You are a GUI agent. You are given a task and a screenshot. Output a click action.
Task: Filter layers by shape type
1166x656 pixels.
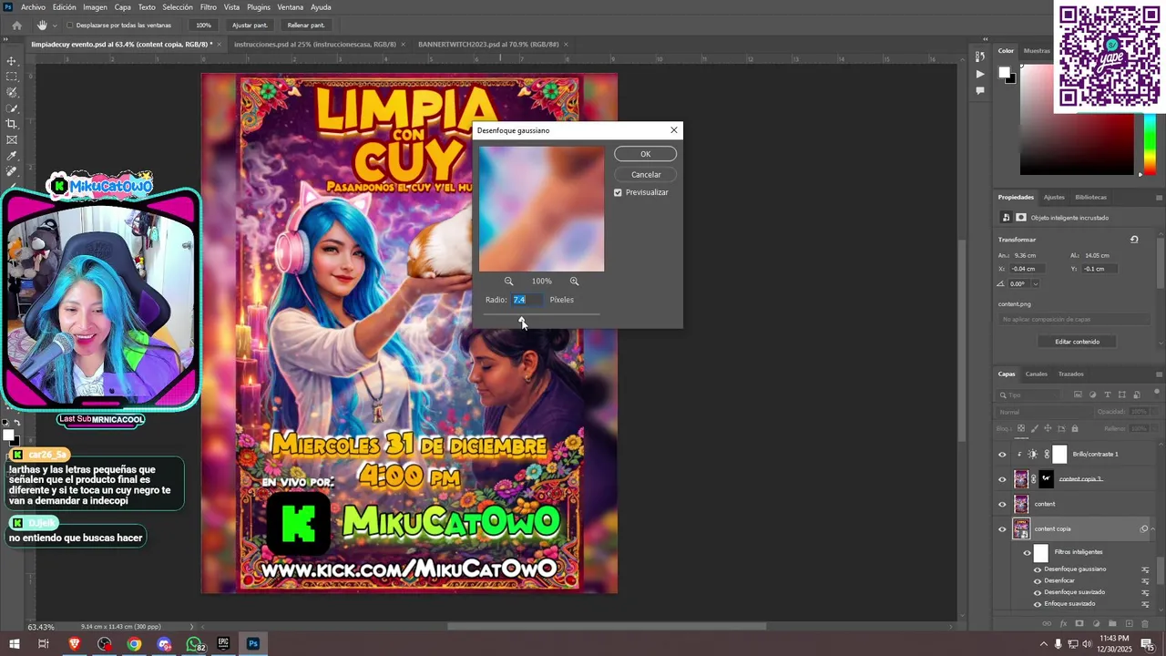point(1121,395)
